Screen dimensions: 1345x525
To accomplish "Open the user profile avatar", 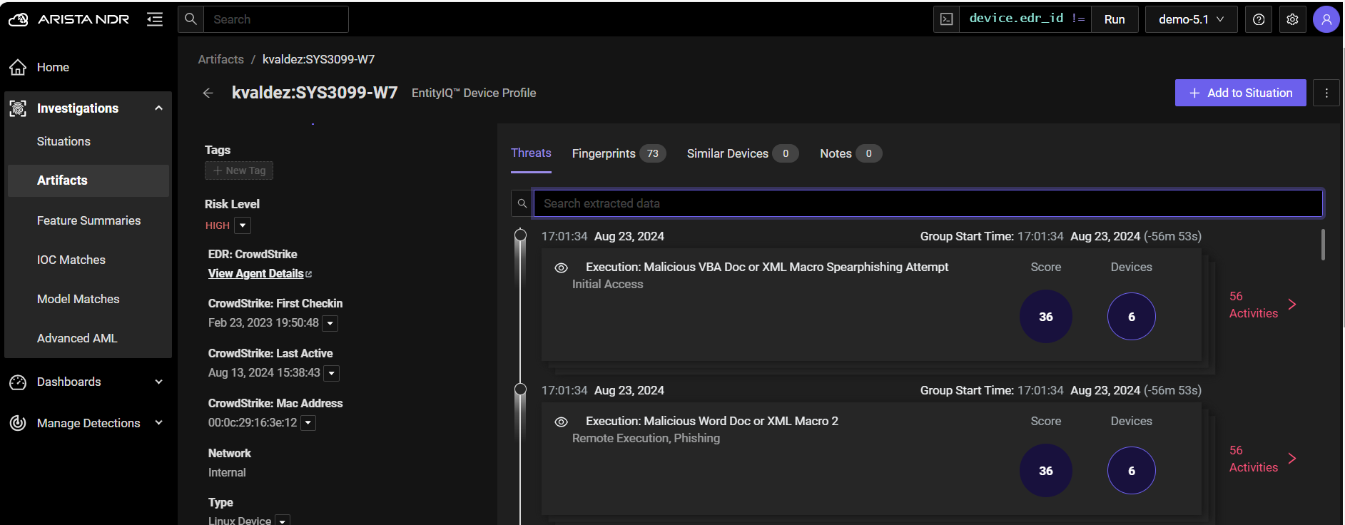I will [x=1326, y=19].
